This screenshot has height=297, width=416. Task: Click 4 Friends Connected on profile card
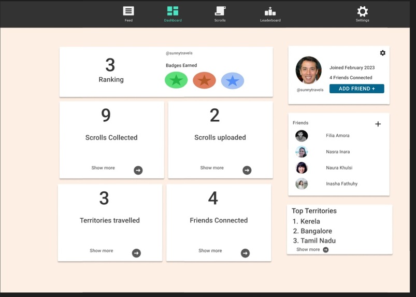click(x=351, y=78)
